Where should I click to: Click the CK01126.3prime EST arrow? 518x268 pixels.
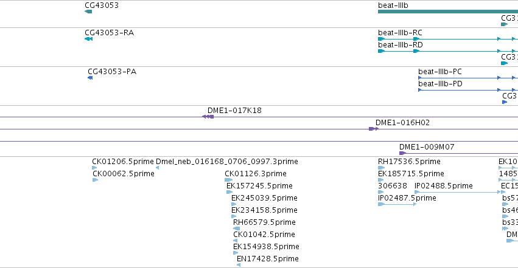point(228,180)
